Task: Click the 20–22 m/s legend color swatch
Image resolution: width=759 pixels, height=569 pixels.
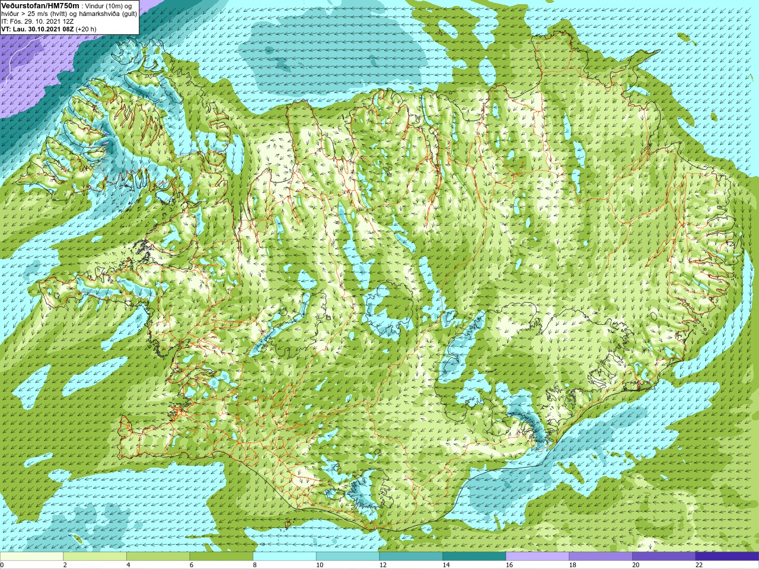Action: click(x=664, y=557)
